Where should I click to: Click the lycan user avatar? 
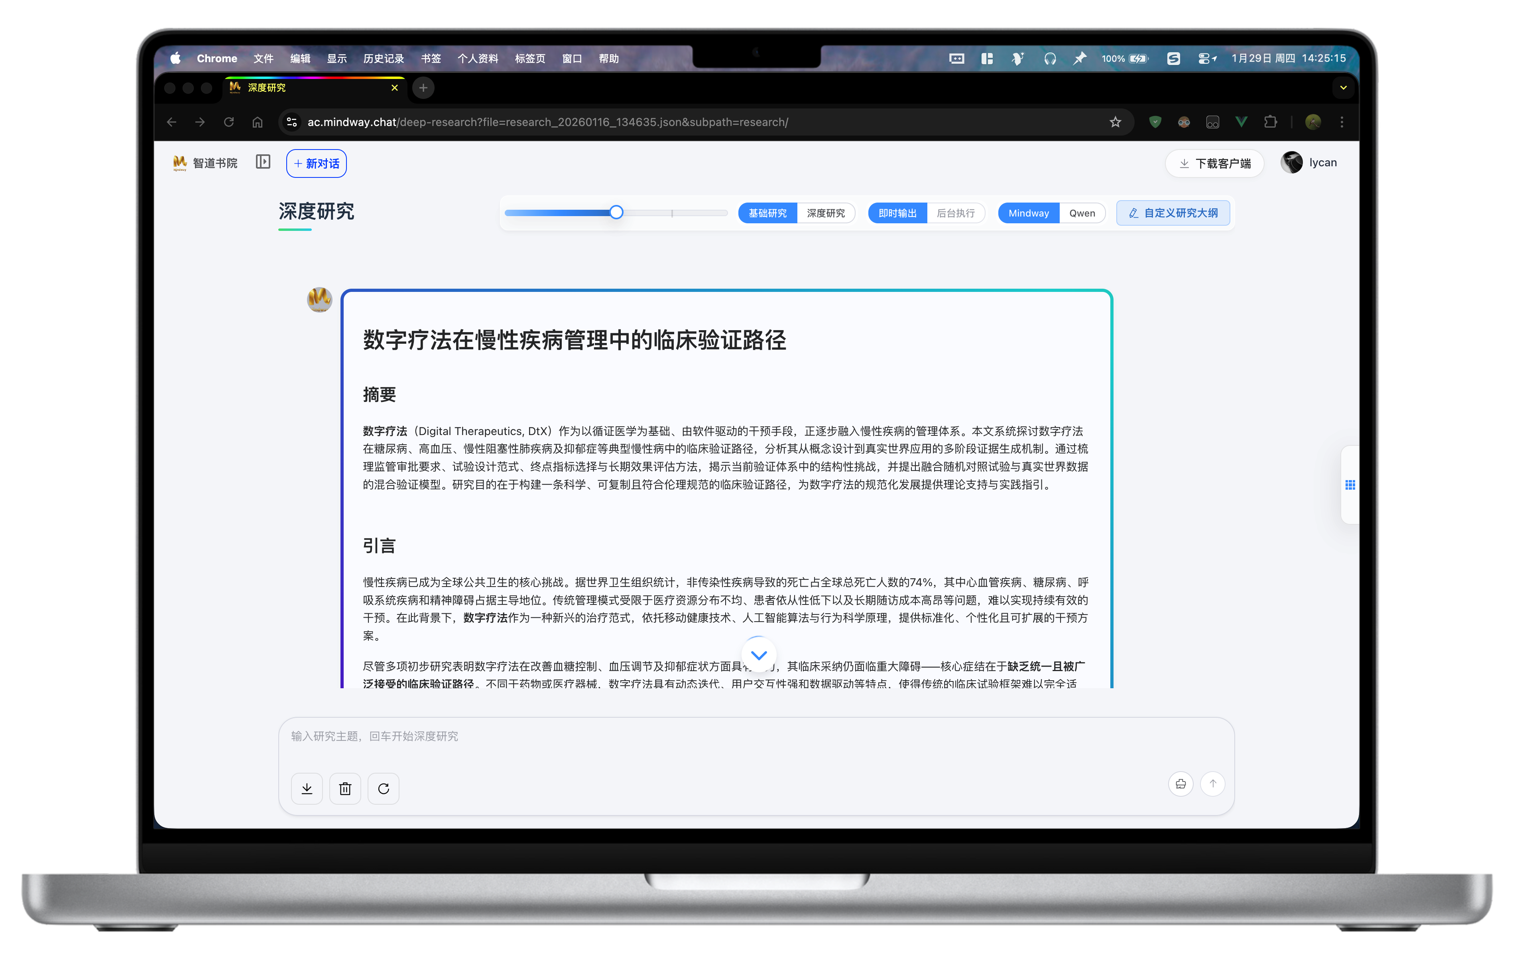coord(1292,162)
